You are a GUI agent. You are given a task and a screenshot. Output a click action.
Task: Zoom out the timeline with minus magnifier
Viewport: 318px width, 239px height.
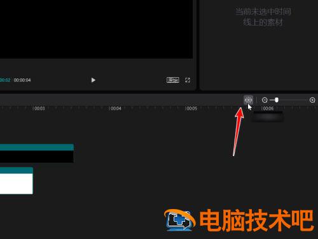point(265,100)
